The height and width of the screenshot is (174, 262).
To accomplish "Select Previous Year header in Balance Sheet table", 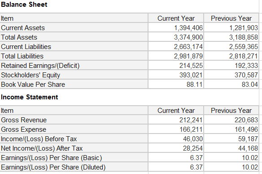I will coord(231,18).
